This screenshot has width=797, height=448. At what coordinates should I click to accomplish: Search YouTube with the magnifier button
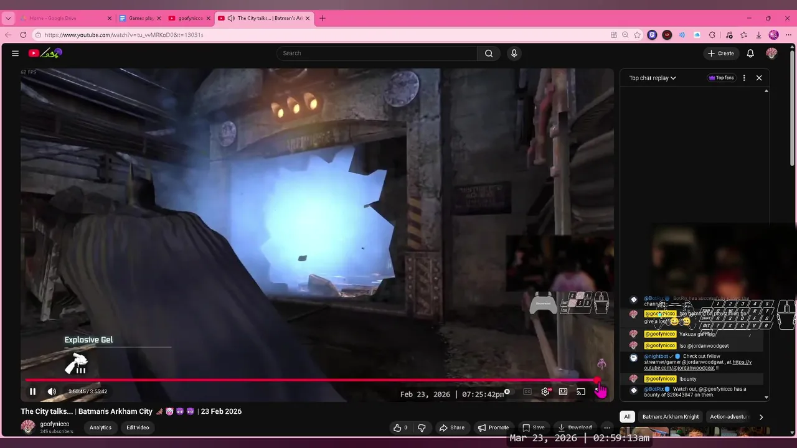tap(489, 54)
